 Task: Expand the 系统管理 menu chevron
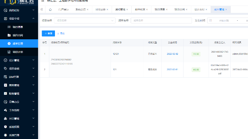[x=33, y=135]
